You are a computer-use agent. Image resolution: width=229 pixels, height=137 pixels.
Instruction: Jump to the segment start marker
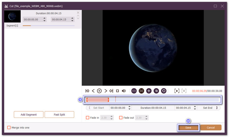87,91
